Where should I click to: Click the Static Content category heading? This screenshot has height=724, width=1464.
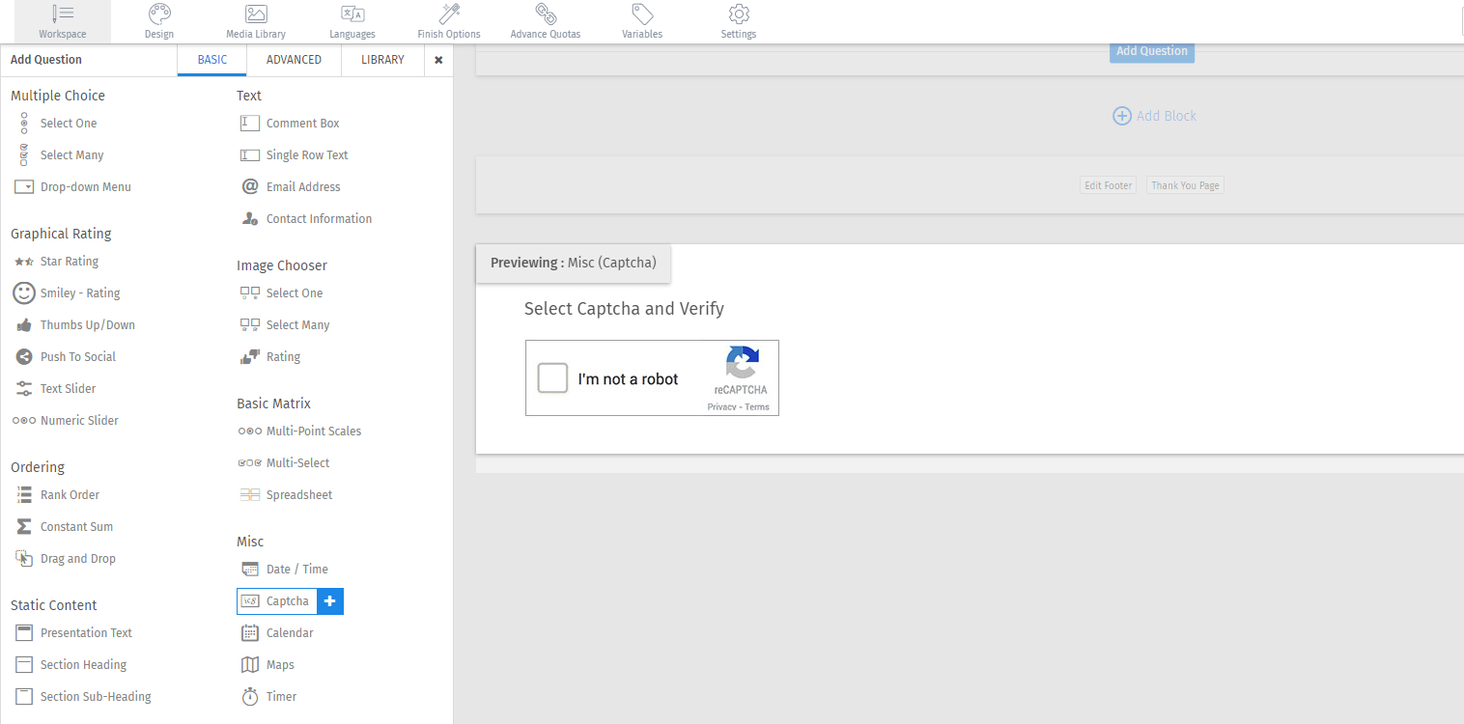point(54,605)
